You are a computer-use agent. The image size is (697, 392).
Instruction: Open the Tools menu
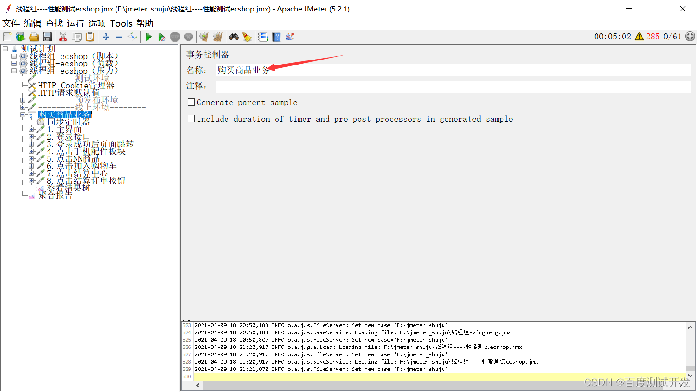coord(121,23)
